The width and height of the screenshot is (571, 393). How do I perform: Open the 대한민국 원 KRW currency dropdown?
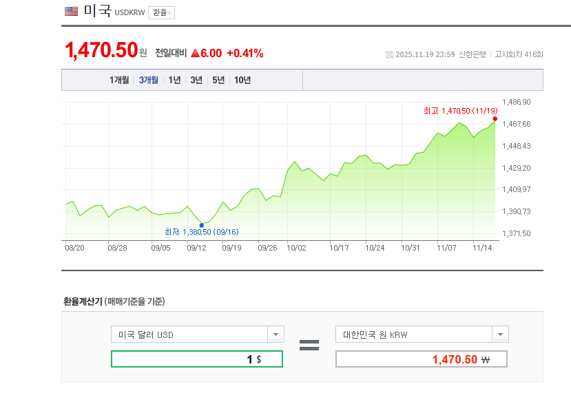[x=500, y=334]
